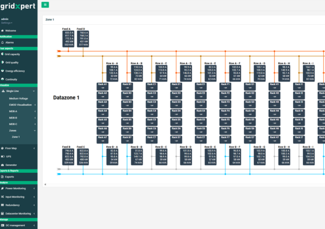Select Rack G2 in the diagram
This screenshot has height=229, width=325.
click(250, 95)
